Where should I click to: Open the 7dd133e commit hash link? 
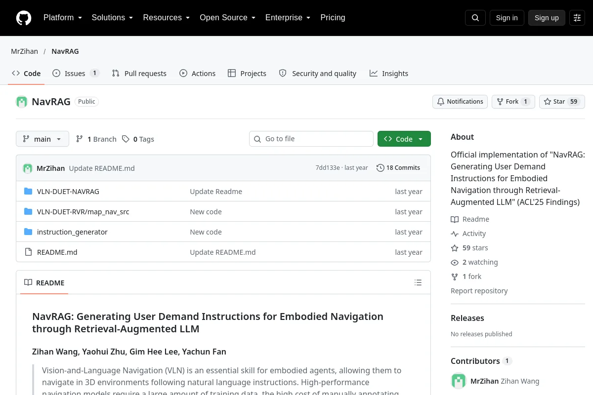328,168
